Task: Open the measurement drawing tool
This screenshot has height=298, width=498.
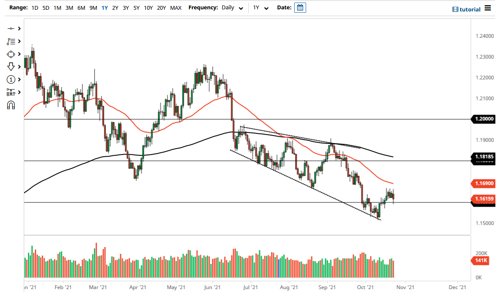Action: (x=11, y=92)
